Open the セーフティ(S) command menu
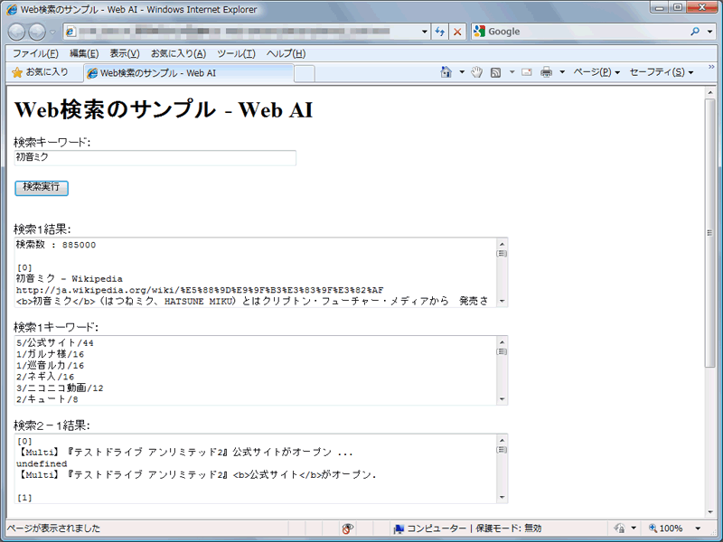 662,72
